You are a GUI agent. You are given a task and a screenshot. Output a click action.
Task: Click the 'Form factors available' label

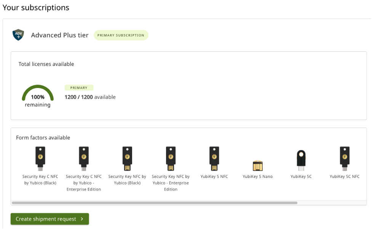coord(43,138)
